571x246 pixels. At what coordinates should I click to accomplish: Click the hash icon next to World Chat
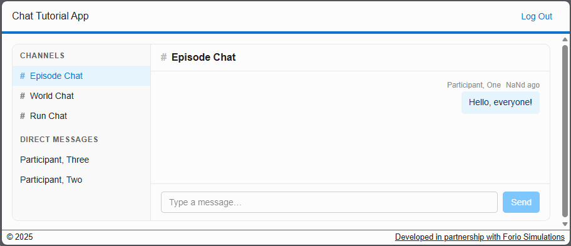click(x=23, y=96)
